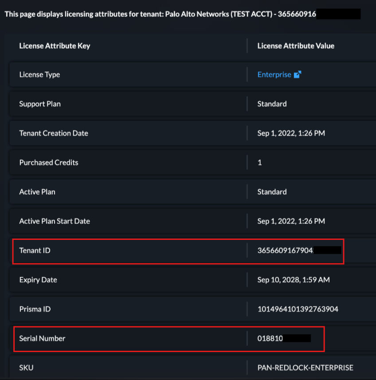Open the Enterprise license type link
Screen dimensions: 376x380
coord(274,74)
